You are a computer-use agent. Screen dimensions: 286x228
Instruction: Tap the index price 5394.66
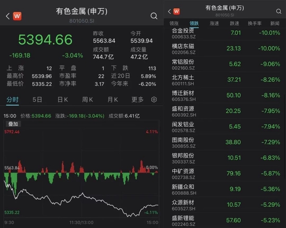[45, 39]
